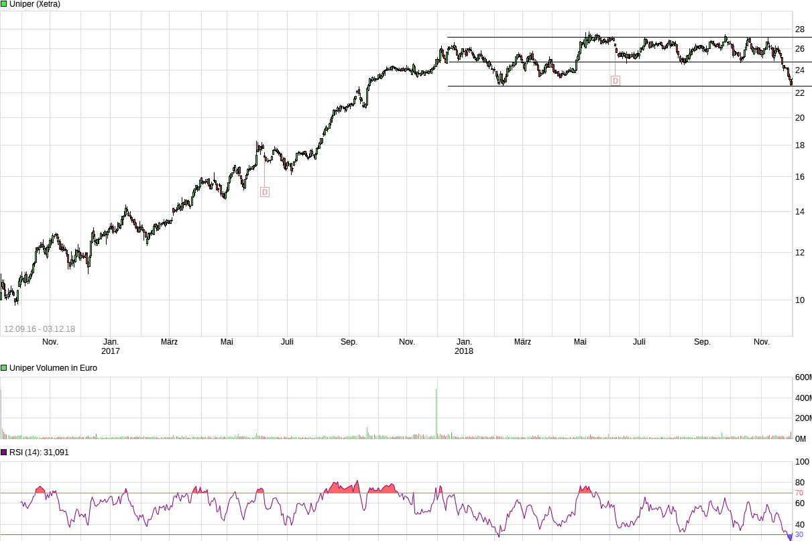This screenshot has width=812, height=541.
Task: Click the blue oversold RSI marker near the 30 label
Action: coord(790,537)
